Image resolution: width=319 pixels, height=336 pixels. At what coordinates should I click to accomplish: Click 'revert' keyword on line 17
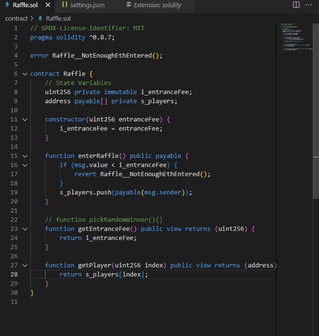click(85, 174)
